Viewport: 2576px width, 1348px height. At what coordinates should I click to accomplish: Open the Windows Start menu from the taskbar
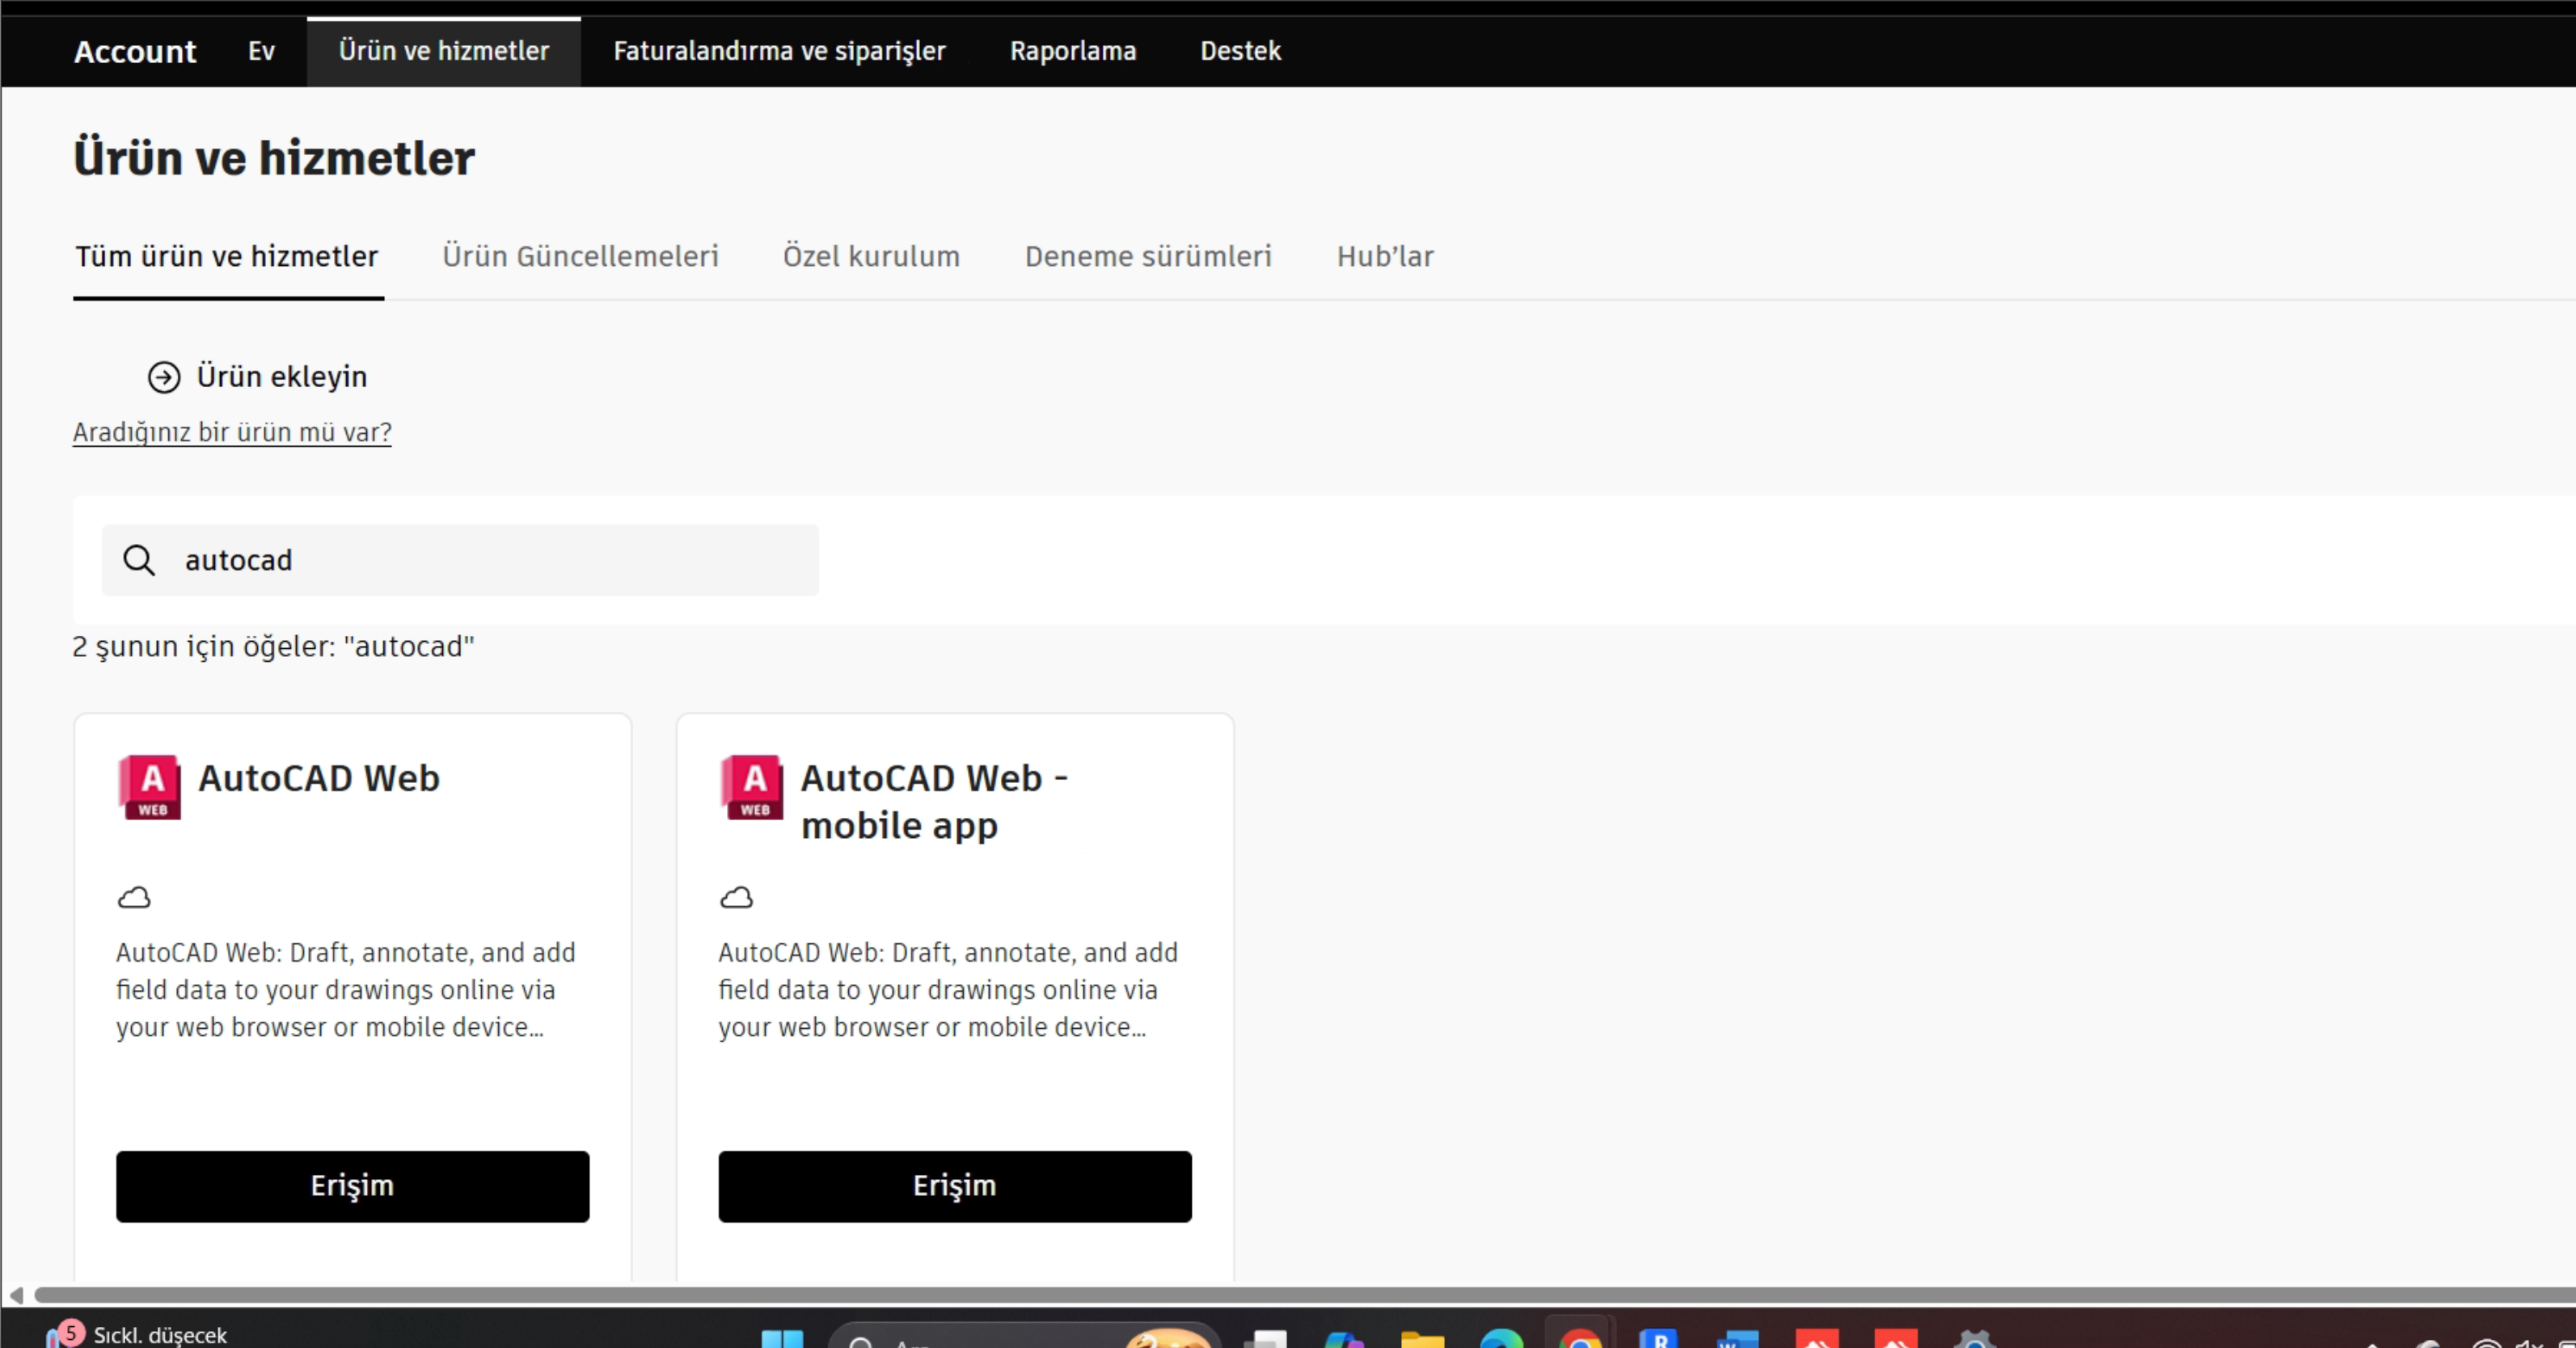[x=782, y=1339]
